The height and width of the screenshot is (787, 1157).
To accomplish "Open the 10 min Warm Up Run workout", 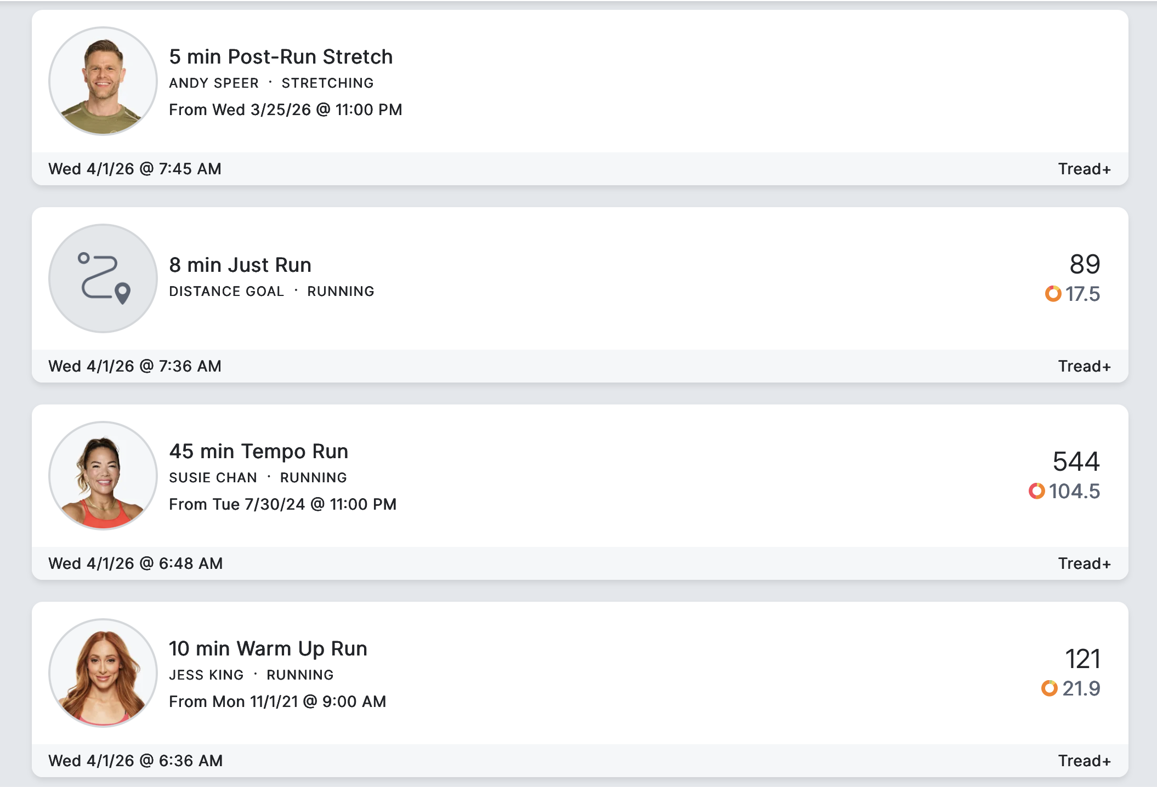I will [x=268, y=649].
